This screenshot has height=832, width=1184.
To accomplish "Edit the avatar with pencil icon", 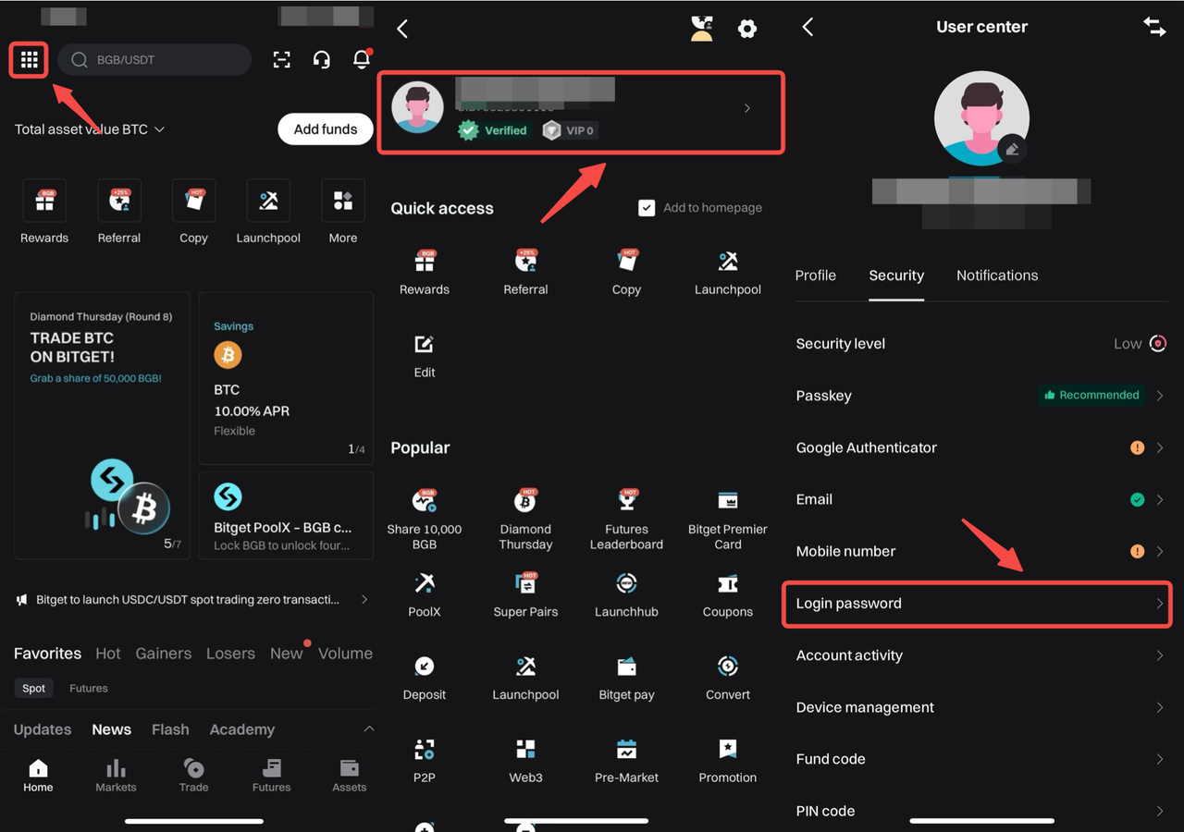I will click(x=1013, y=149).
